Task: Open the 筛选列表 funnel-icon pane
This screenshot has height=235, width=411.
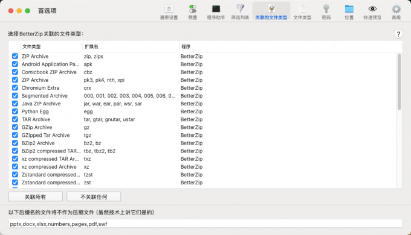Action: 240,12
